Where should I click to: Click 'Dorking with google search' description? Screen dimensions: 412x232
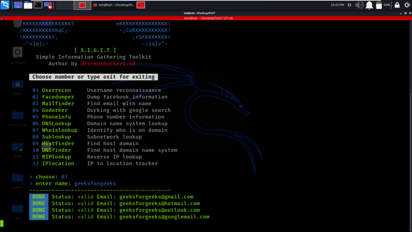(129, 110)
